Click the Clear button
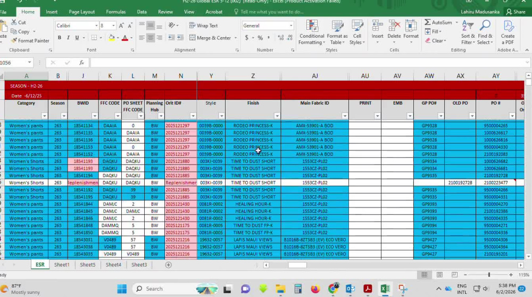 pos(436,40)
